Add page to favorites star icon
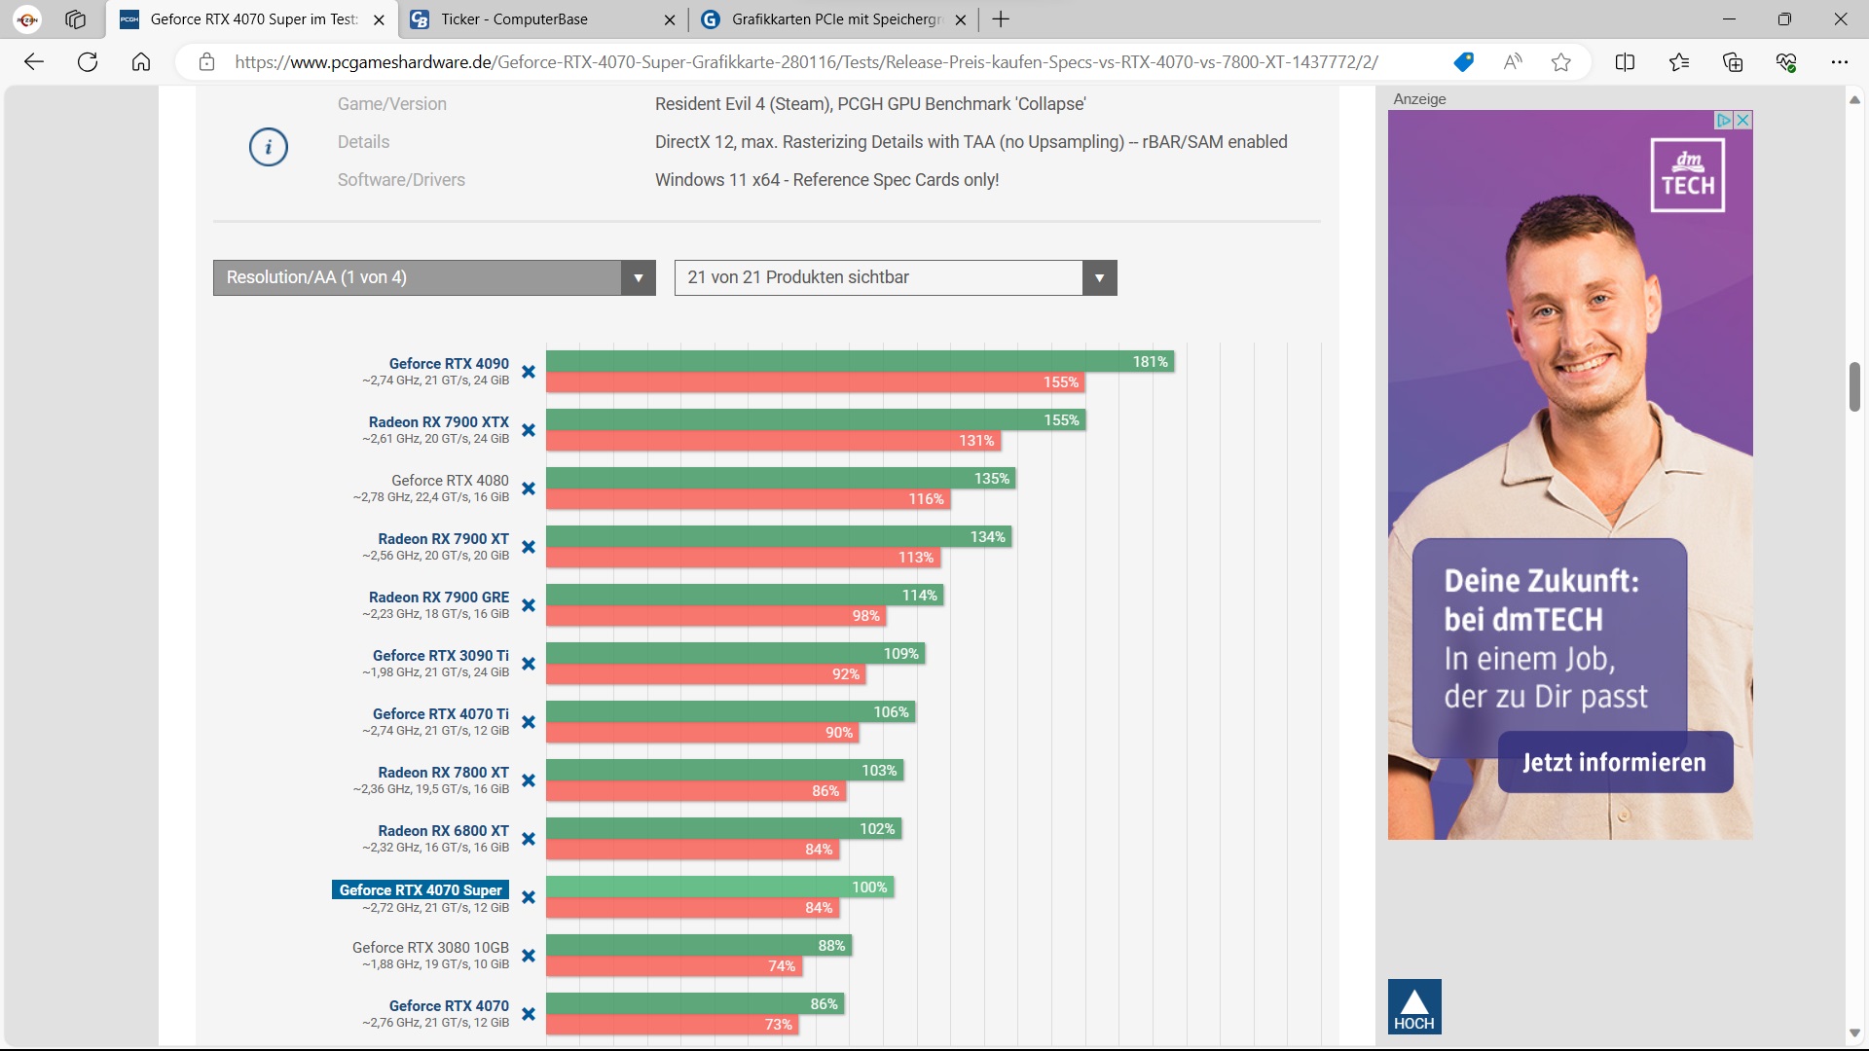Screen dimensions: 1869x1051 point(1561,62)
